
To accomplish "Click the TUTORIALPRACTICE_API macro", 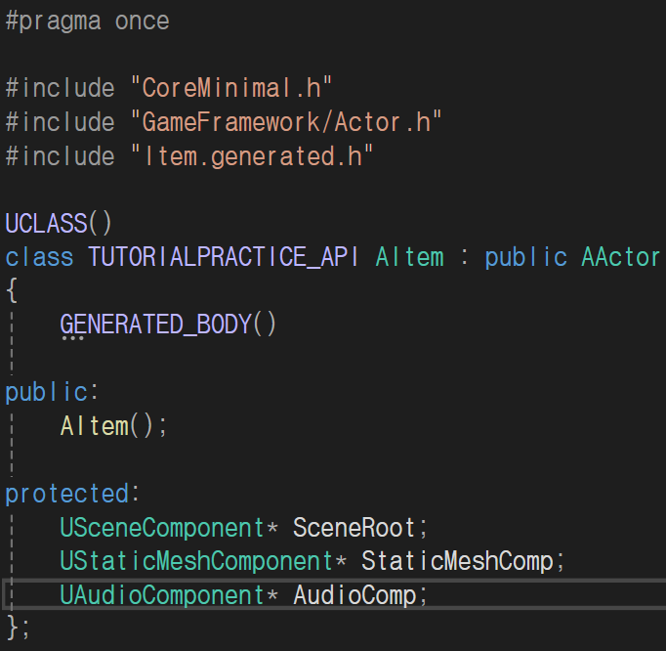I will click(x=224, y=257).
